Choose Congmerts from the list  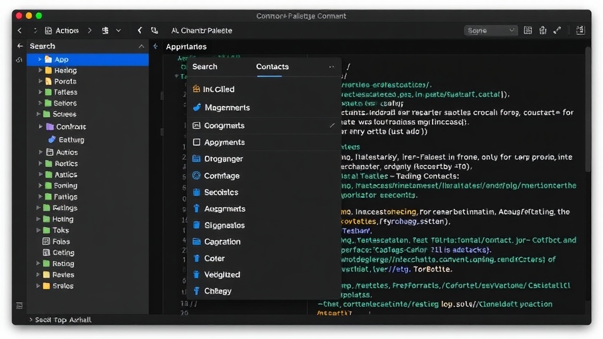tap(264, 126)
